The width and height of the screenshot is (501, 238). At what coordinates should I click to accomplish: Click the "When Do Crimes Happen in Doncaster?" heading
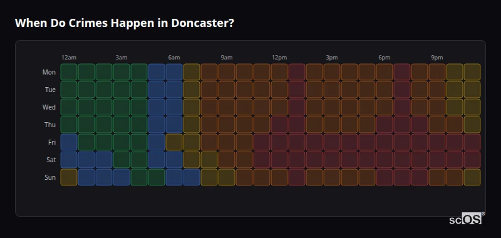(125, 23)
